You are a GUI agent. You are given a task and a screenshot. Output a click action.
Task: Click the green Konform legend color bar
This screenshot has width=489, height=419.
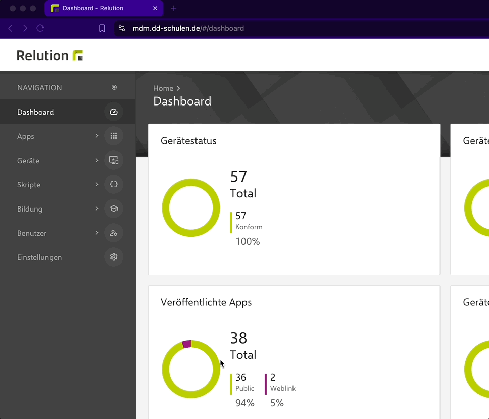(231, 222)
